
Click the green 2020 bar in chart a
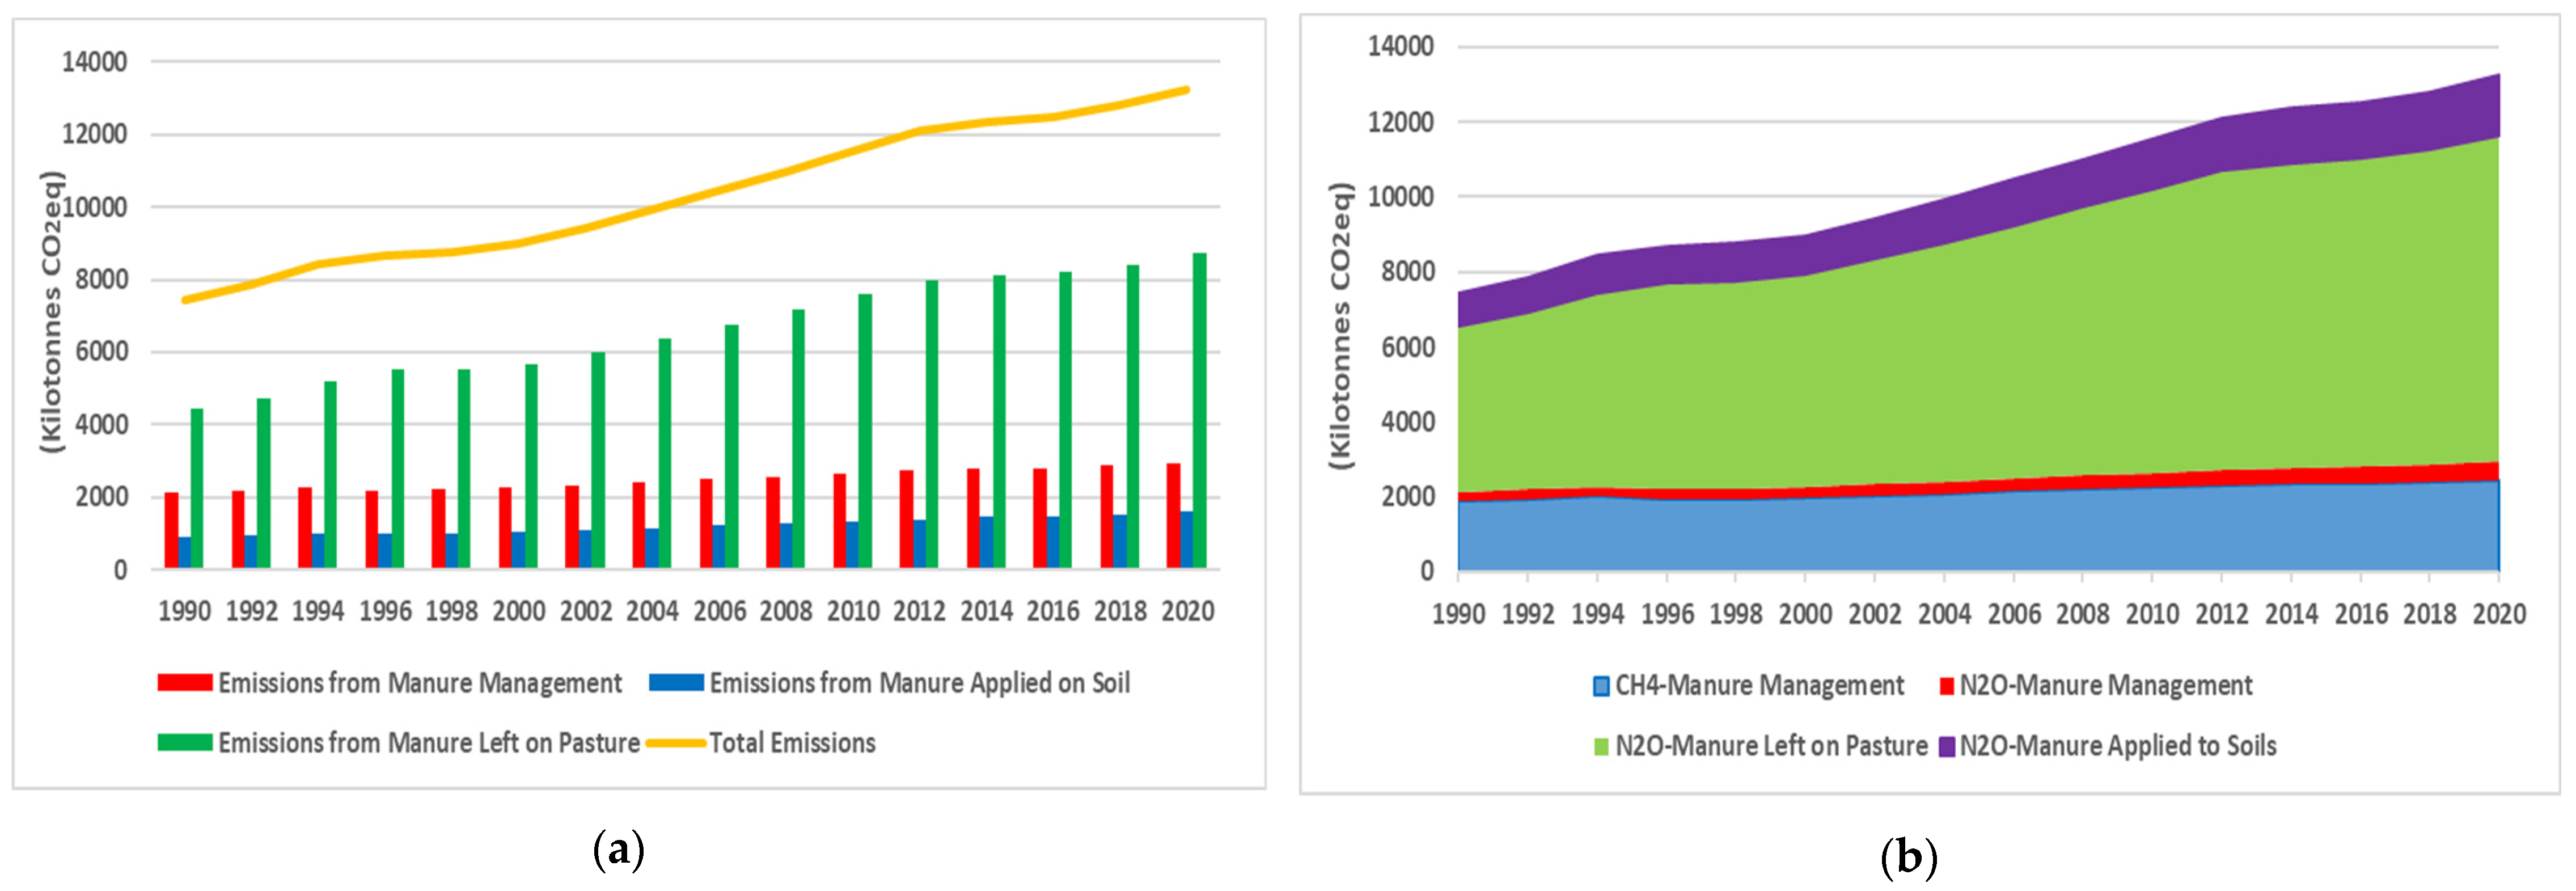[1199, 410]
